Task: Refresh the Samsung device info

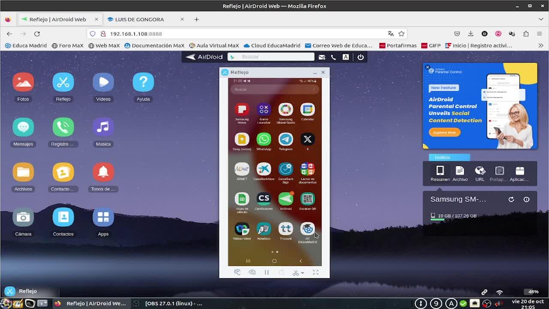Action: [511, 200]
